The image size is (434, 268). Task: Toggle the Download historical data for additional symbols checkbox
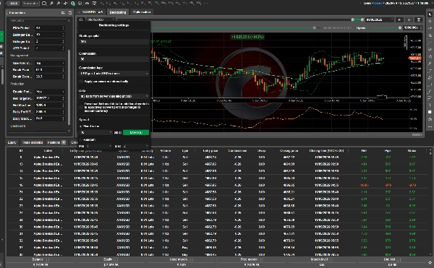coord(81,107)
